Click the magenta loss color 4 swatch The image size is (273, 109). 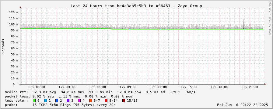tap(79, 101)
